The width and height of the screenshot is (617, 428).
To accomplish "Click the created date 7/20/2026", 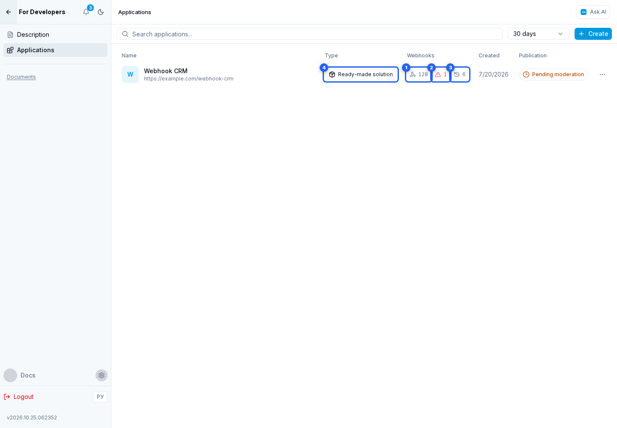I will coord(494,74).
